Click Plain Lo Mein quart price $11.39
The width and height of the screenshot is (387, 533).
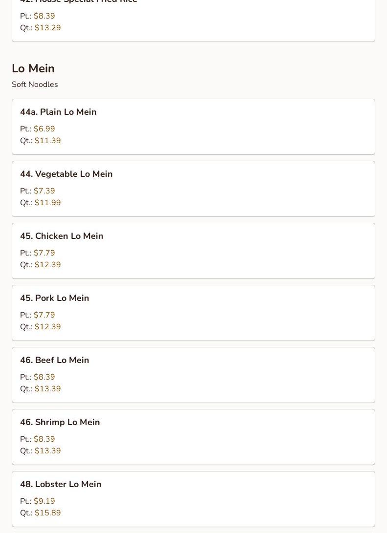click(47, 140)
